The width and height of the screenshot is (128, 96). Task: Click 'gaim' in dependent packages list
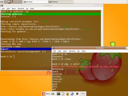coord(55,84)
